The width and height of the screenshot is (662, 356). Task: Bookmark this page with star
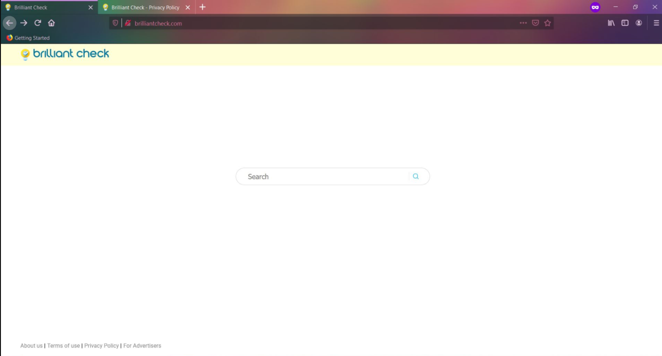[548, 23]
